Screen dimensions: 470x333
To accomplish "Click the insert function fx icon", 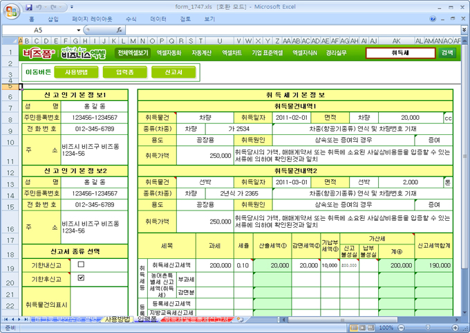I will pos(120,30).
